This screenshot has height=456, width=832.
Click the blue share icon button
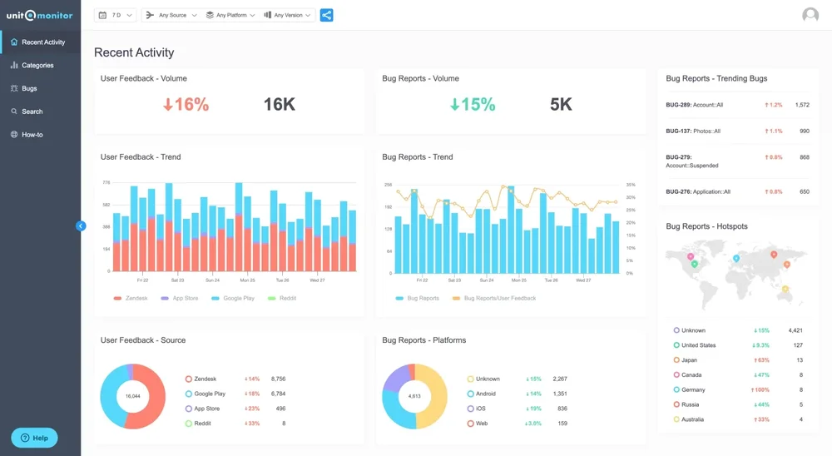point(326,15)
